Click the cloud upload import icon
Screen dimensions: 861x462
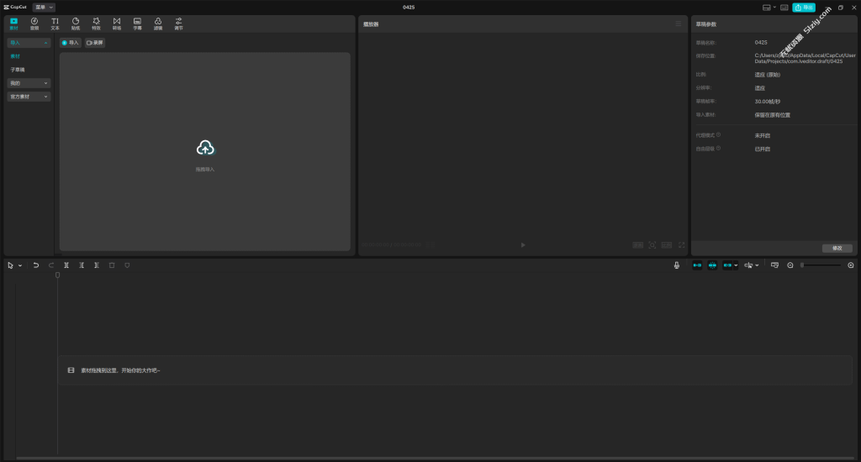click(x=205, y=148)
